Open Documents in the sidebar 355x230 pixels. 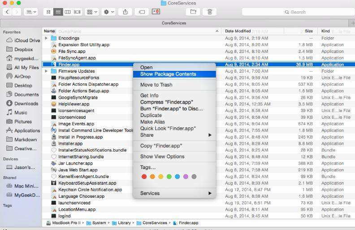(x=22, y=95)
